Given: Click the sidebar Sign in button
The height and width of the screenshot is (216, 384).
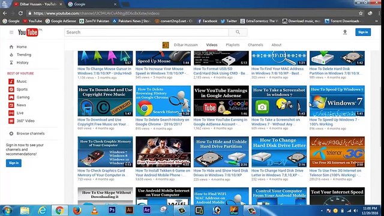Looking at the screenshot, I should pyautogui.click(x=14, y=163).
